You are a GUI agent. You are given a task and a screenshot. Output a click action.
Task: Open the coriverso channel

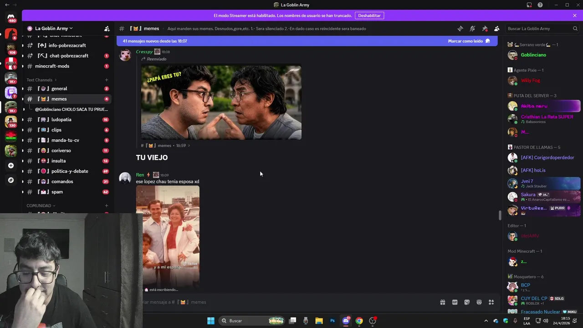[67, 150]
